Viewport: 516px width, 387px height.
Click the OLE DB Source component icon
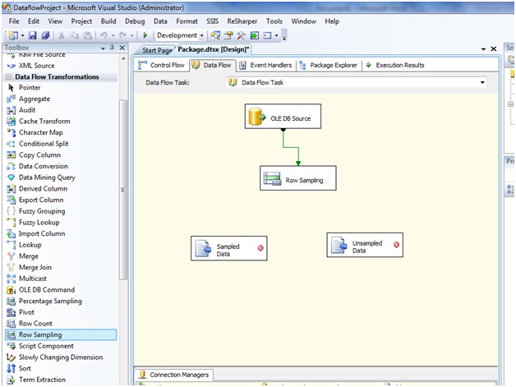tap(256, 117)
